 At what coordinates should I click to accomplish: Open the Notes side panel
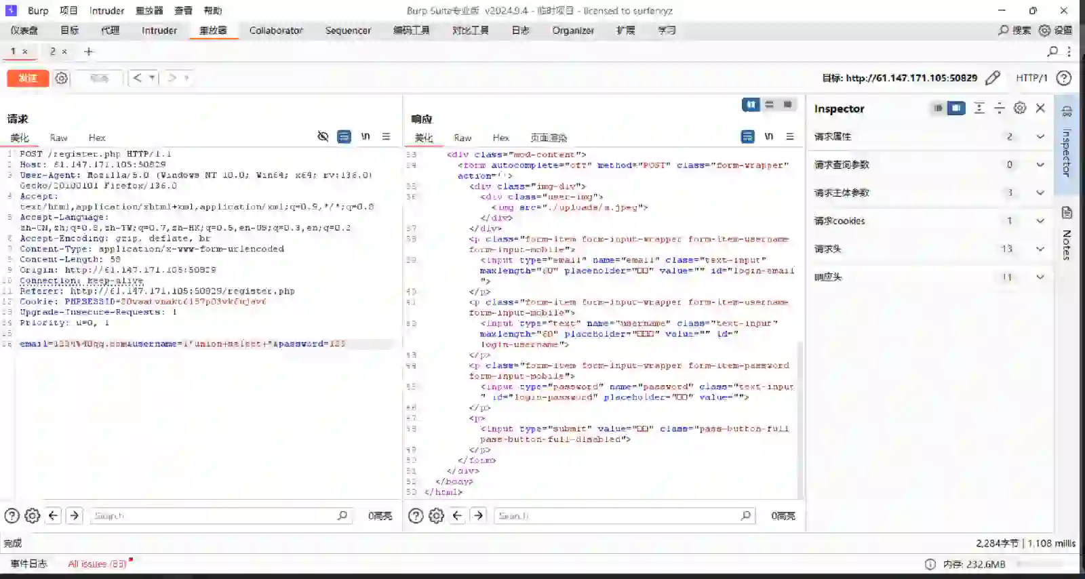(1067, 234)
